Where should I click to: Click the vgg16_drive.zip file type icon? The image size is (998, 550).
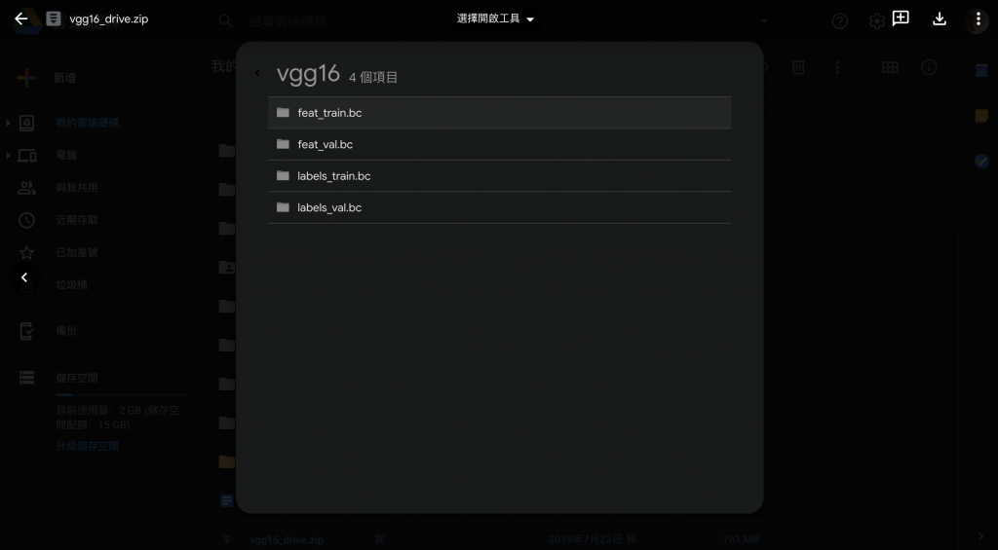coord(55,19)
